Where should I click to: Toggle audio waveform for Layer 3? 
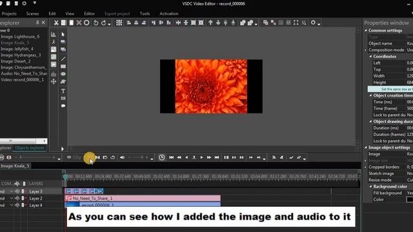(17, 191)
